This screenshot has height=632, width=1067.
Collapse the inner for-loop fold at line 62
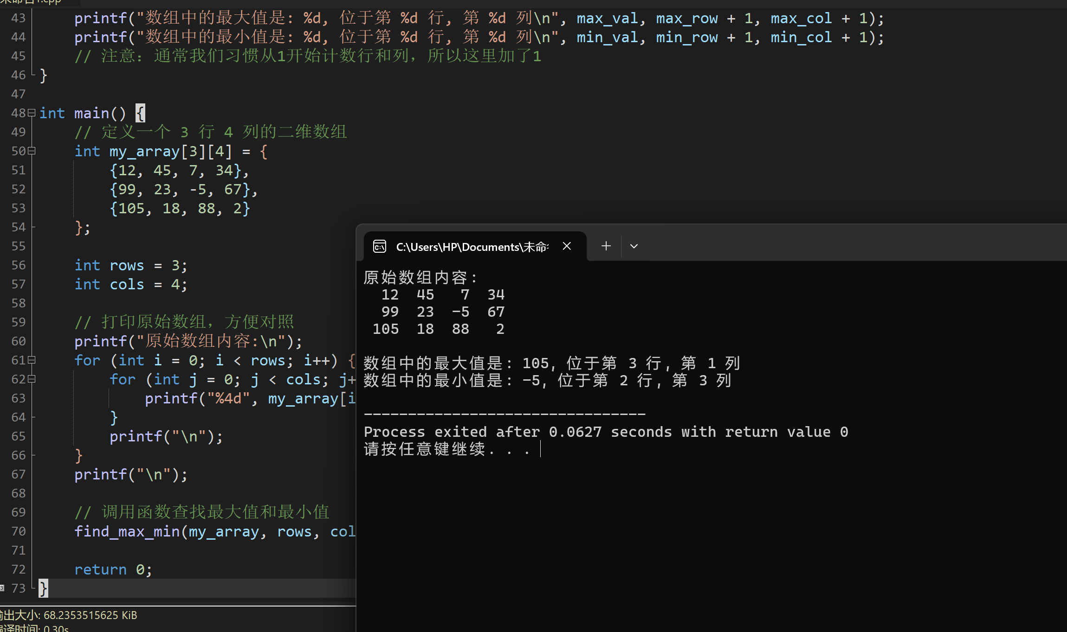(32, 379)
